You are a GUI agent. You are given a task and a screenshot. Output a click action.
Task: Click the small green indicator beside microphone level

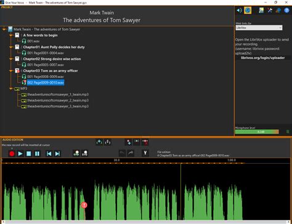(288, 132)
